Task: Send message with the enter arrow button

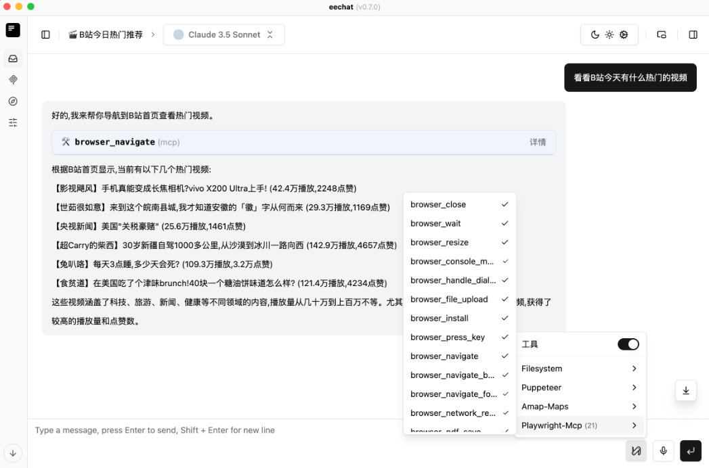Action: point(691,451)
